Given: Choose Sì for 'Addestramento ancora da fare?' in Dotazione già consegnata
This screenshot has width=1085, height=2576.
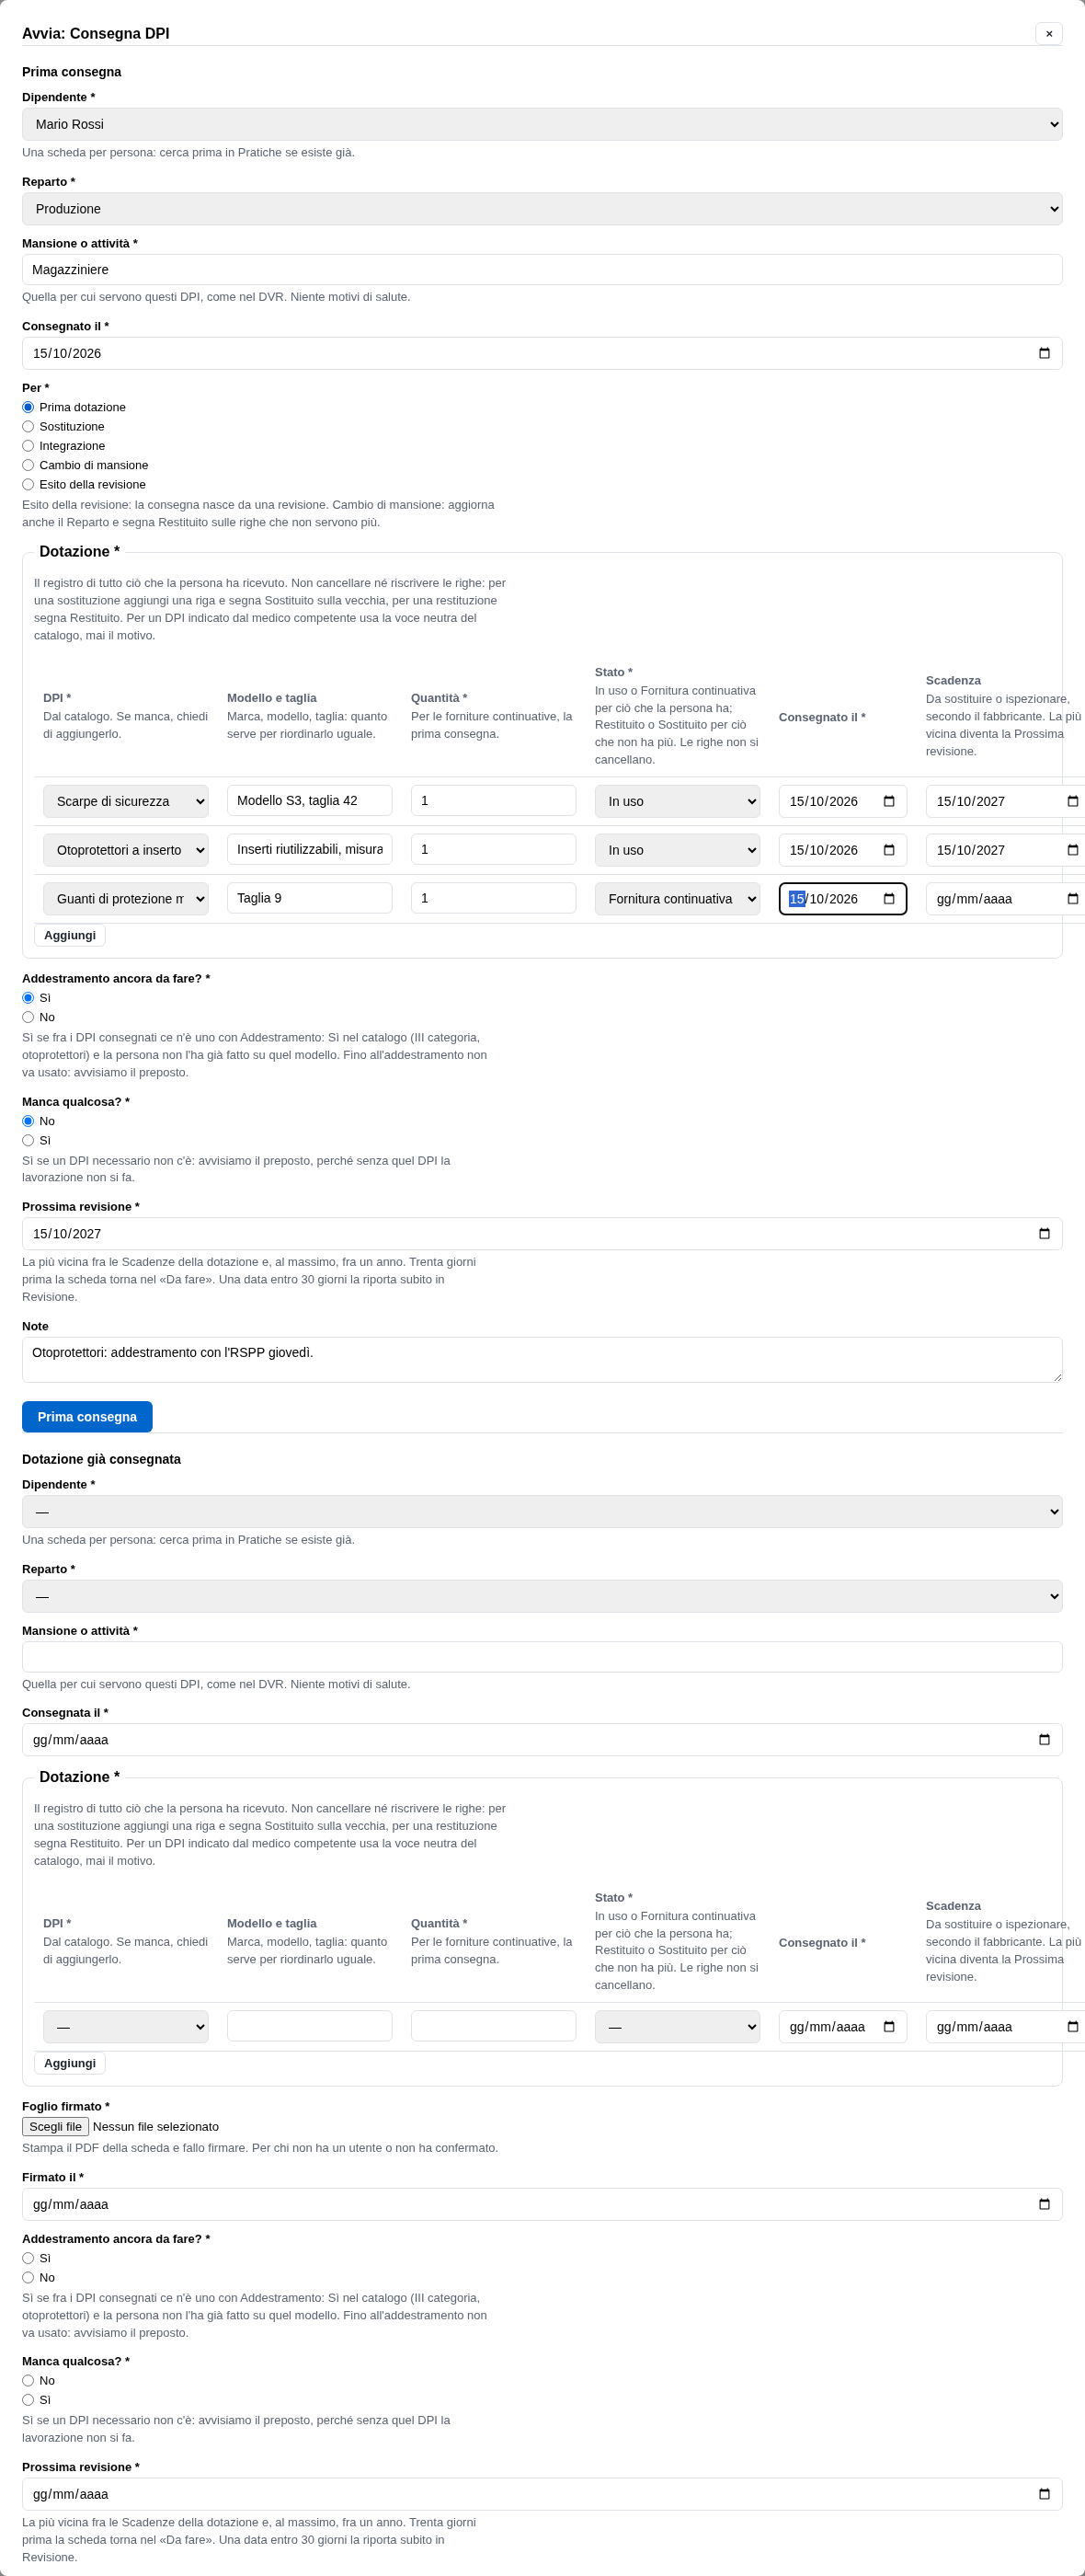Looking at the screenshot, I should [28, 2258].
